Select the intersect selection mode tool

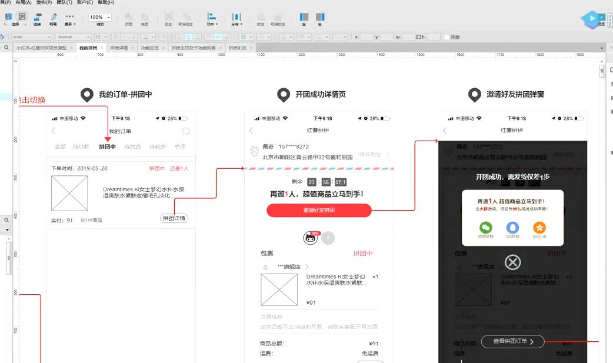[x=8, y=16]
